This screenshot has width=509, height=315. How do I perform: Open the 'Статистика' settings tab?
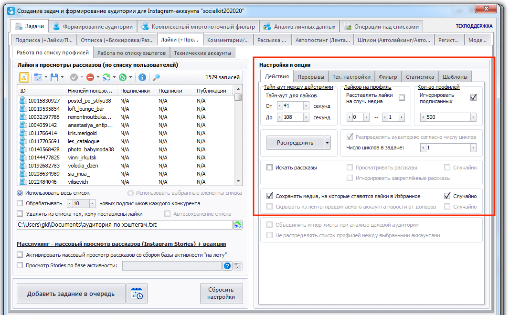click(420, 77)
